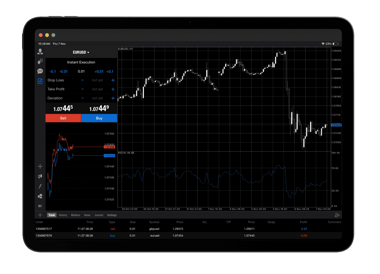Image resolution: width=380 pixels, height=274 pixels.
Task: Open the accounts icon at the sidebar top
Action: point(40,51)
